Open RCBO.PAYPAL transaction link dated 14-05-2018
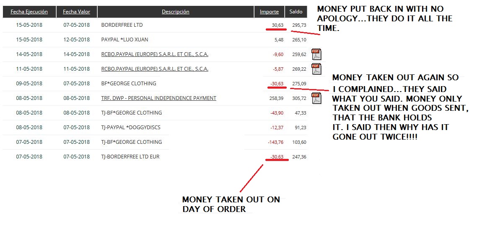The width and height of the screenshot is (485, 245). 155,54
